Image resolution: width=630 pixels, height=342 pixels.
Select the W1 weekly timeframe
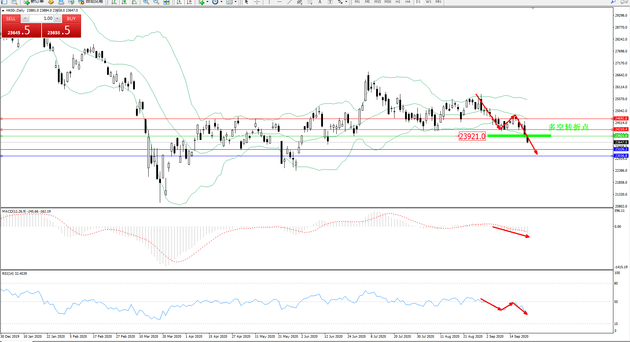428,2
